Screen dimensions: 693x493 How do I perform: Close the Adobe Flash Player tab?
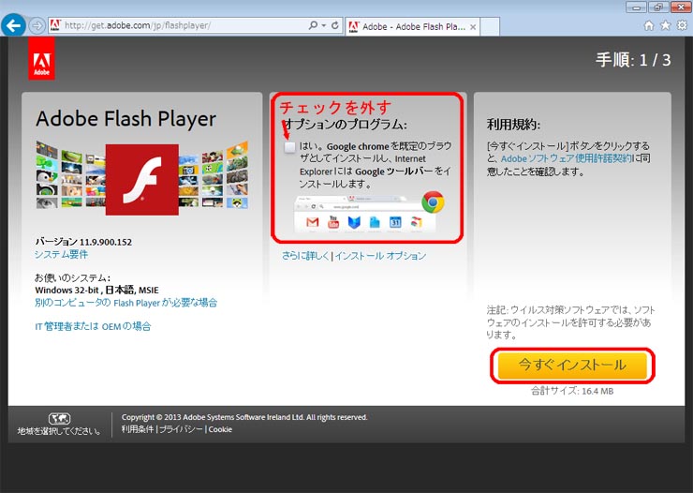click(x=473, y=27)
